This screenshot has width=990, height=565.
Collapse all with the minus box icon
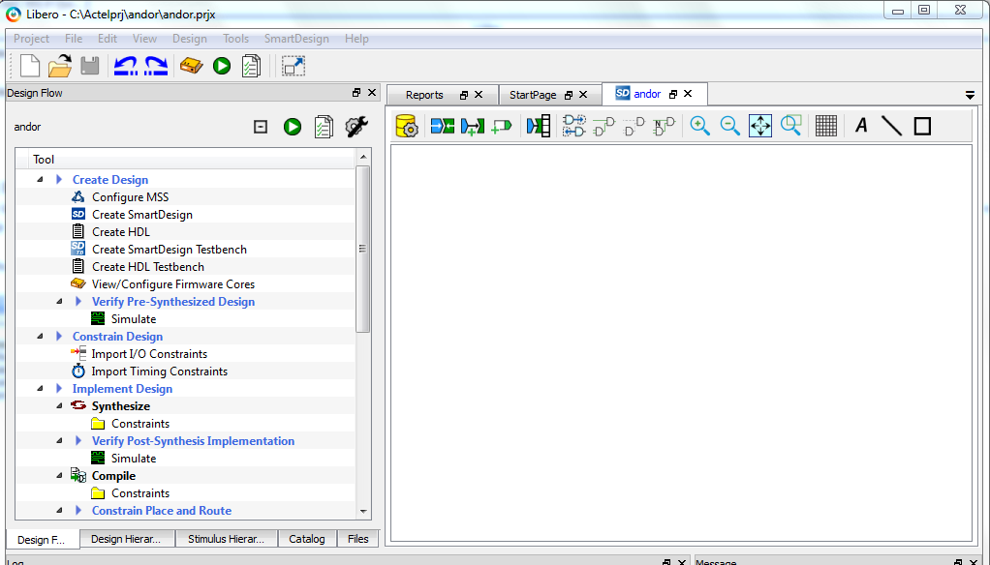260,127
